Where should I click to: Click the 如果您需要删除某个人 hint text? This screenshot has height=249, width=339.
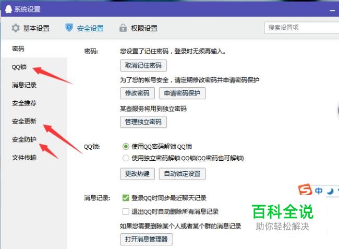click(180, 226)
